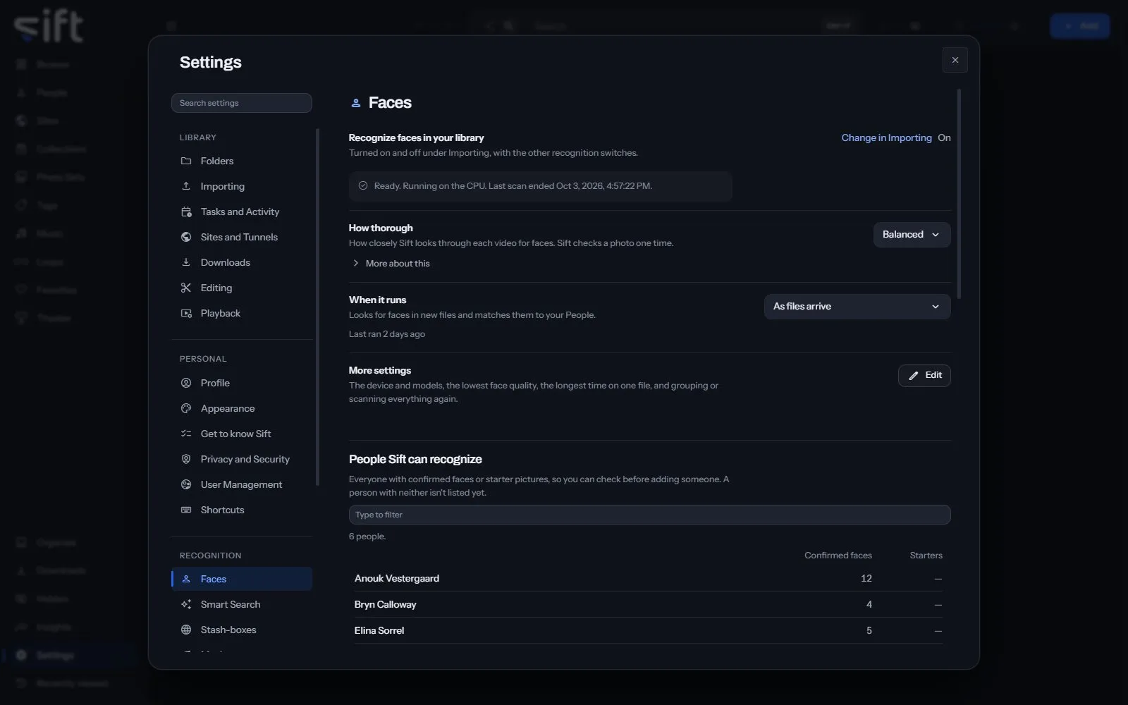Click the Editing scissors icon
The height and width of the screenshot is (705, 1128).
pyautogui.click(x=186, y=288)
